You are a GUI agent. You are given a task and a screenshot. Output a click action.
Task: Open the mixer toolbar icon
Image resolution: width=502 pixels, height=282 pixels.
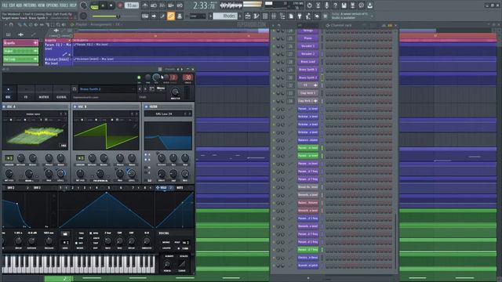tap(274, 16)
